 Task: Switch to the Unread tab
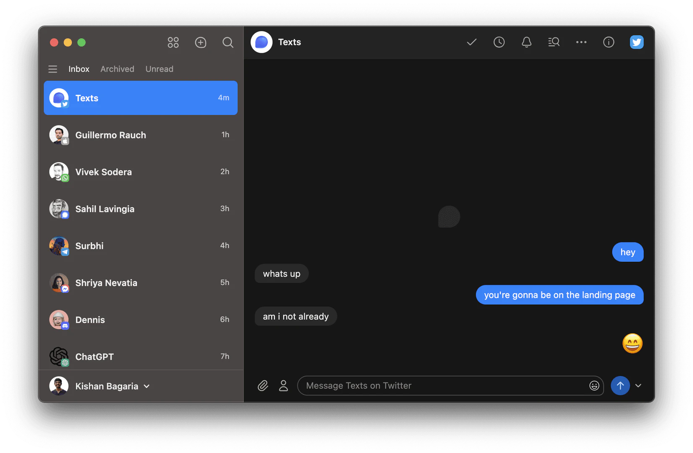[159, 69]
